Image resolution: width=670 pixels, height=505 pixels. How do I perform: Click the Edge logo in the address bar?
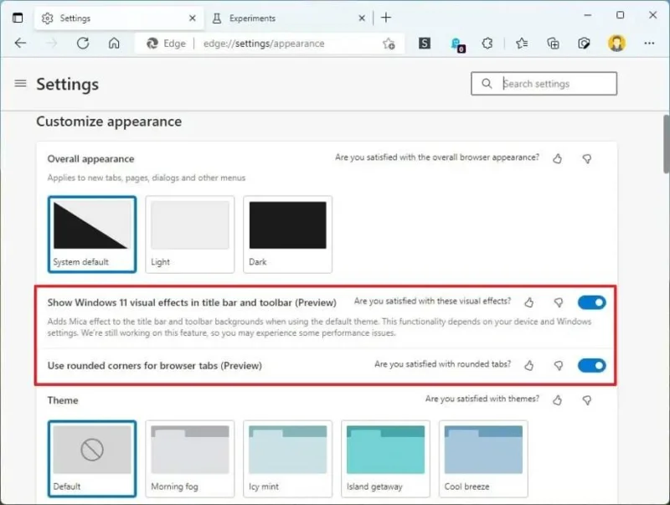tap(152, 44)
